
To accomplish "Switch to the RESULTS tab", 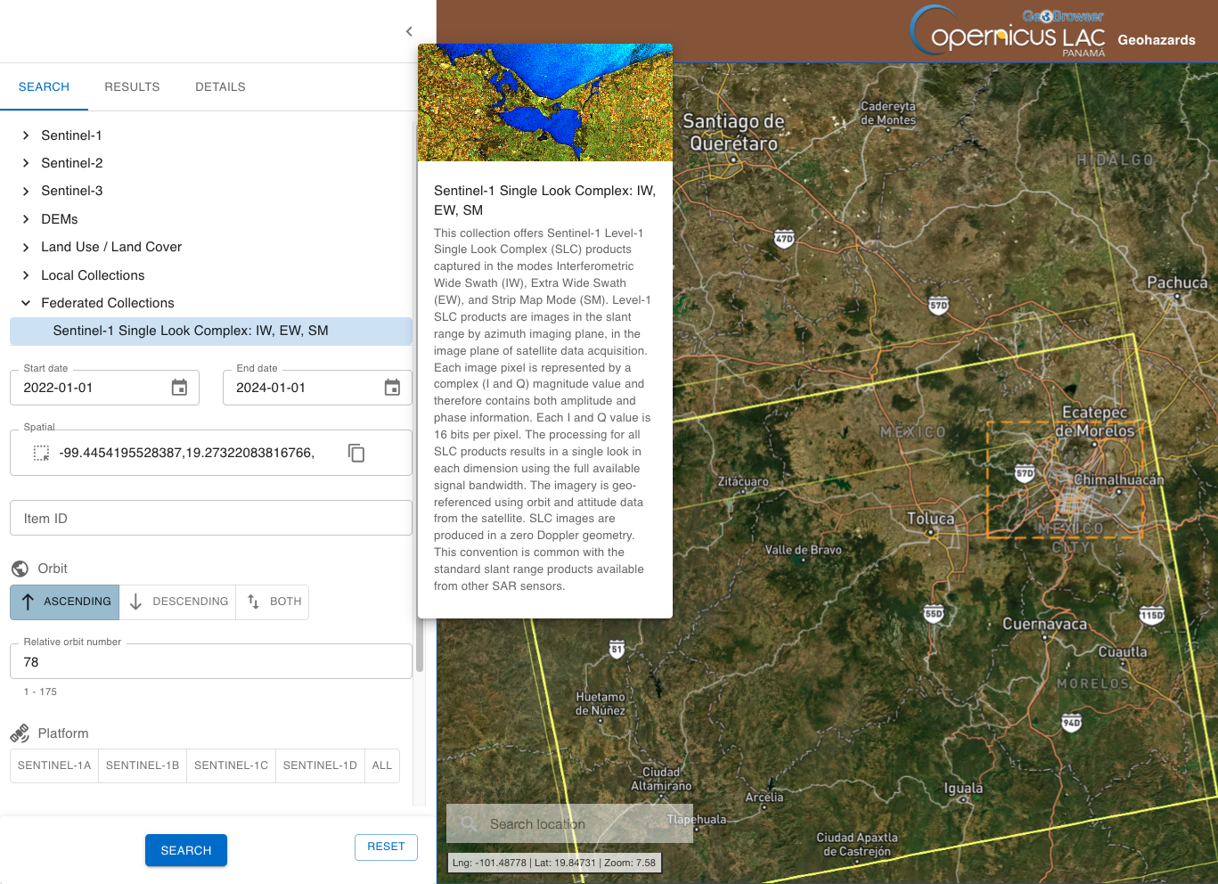I will 132,86.
